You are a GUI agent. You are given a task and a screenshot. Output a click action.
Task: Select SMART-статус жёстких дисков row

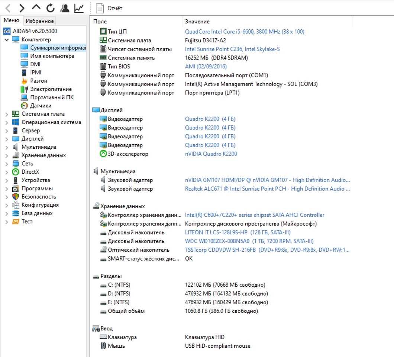coord(146,259)
